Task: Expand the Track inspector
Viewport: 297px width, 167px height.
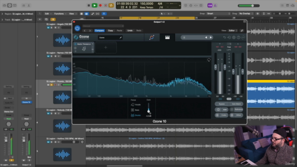Action: [x=2, y=19]
